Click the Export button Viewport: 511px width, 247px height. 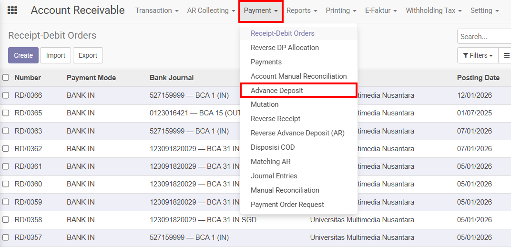(88, 55)
